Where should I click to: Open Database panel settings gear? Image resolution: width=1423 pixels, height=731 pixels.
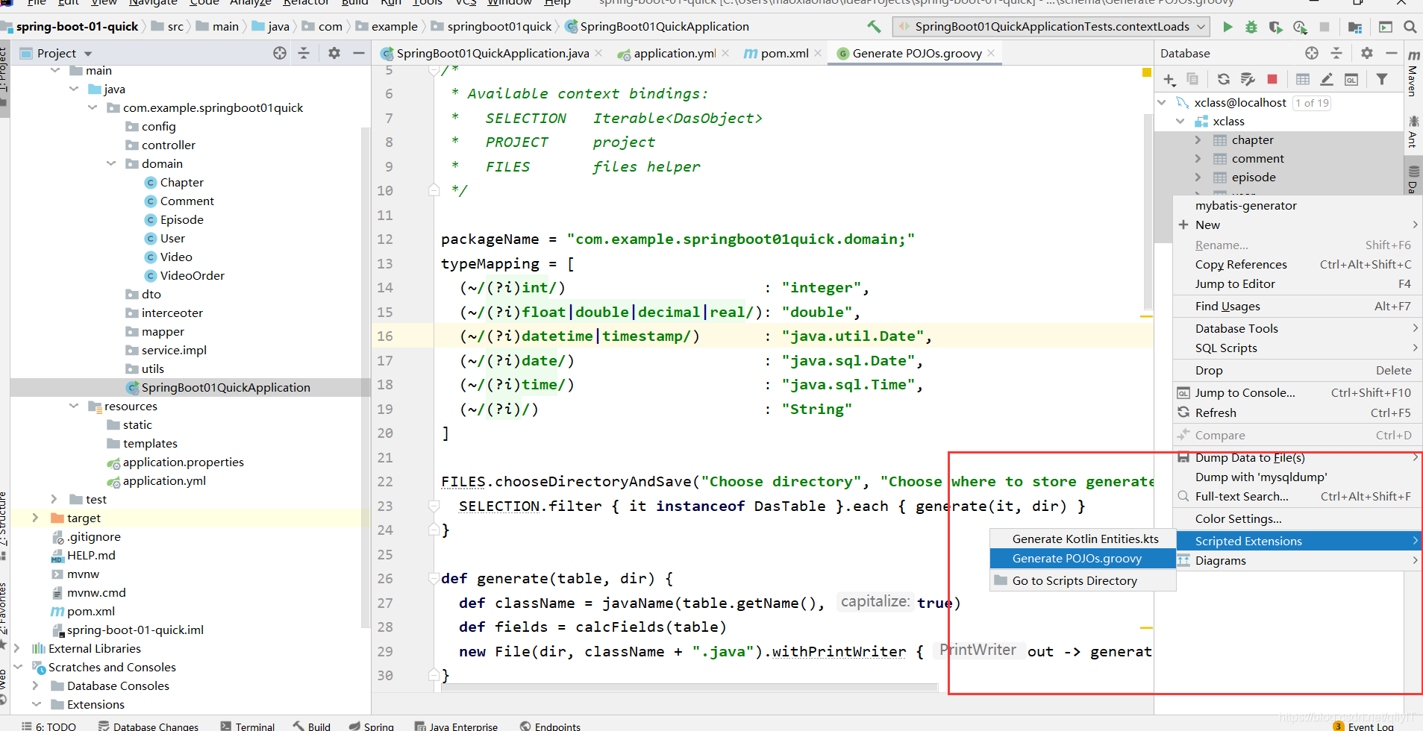[x=1367, y=53]
